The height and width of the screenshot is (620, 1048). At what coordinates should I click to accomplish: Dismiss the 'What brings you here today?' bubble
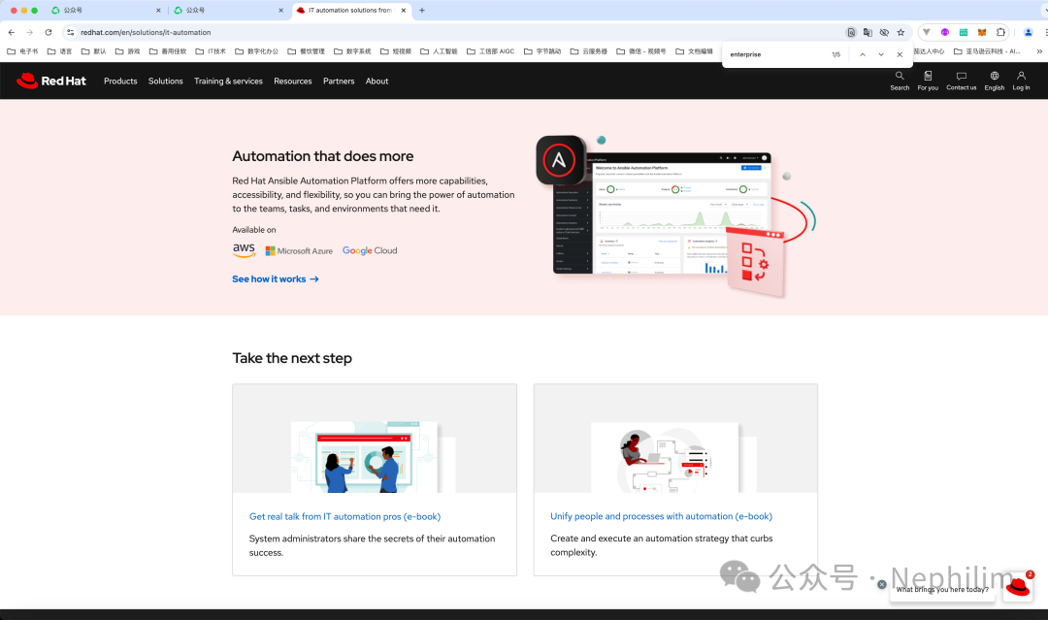click(881, 585)
